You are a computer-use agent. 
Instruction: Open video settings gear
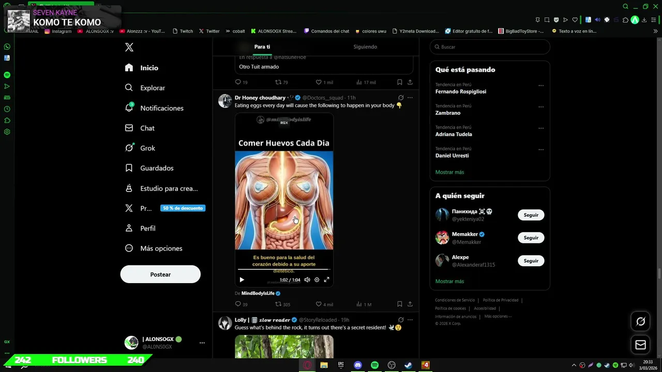pyautogui.click(x=317, y=280)
